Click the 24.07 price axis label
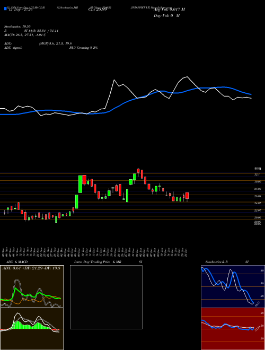The width and height of the screenshot is (265, 350). (258, 203)
